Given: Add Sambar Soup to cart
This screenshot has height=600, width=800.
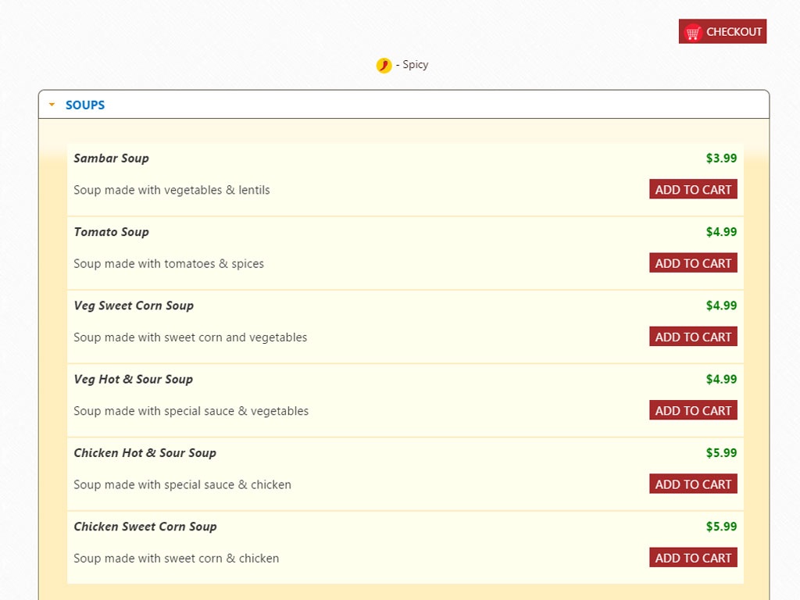Looking at the screenshot, I should pos(693,190).
